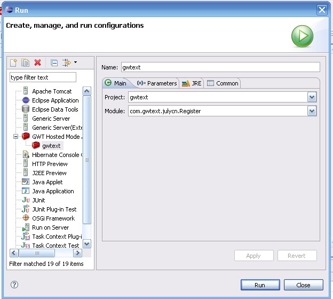Select Java Application tree label
This screenshot has width=333, height=299.
pos(53,191)
